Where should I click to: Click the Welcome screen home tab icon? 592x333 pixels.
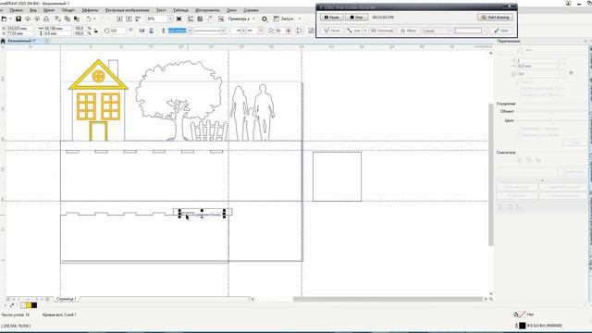[3, 41]
